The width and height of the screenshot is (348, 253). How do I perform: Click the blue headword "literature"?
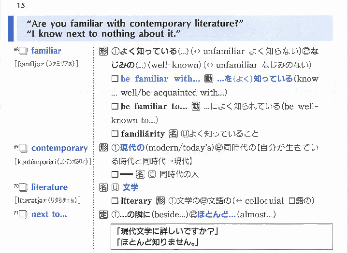(x=49, y=187)
